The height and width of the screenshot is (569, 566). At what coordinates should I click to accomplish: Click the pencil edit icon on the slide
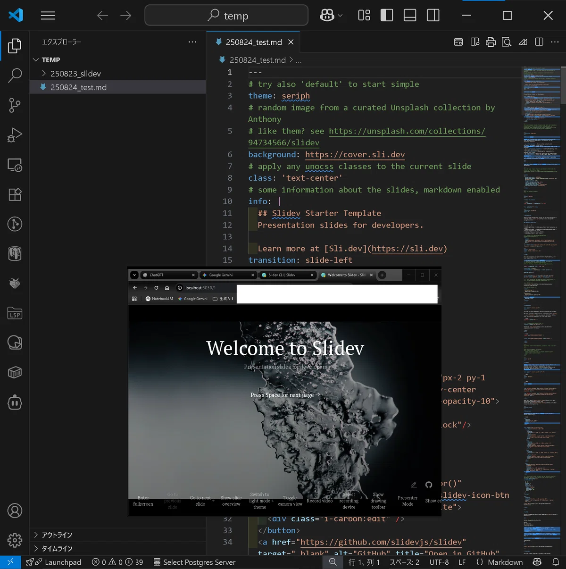414,485
